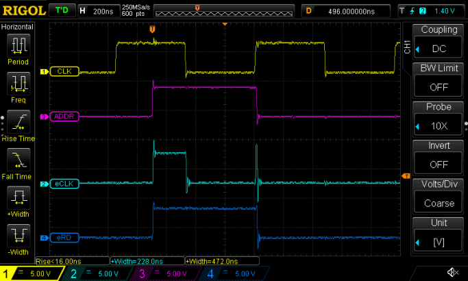Click the RIGOL logo
This screenshot has height=281, width=468.
(24, 11)
